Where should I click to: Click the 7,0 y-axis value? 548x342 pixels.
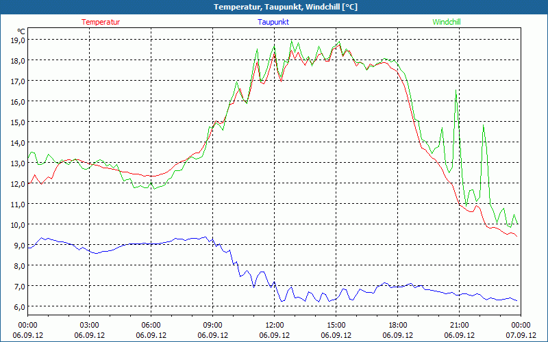pos(21,286)
